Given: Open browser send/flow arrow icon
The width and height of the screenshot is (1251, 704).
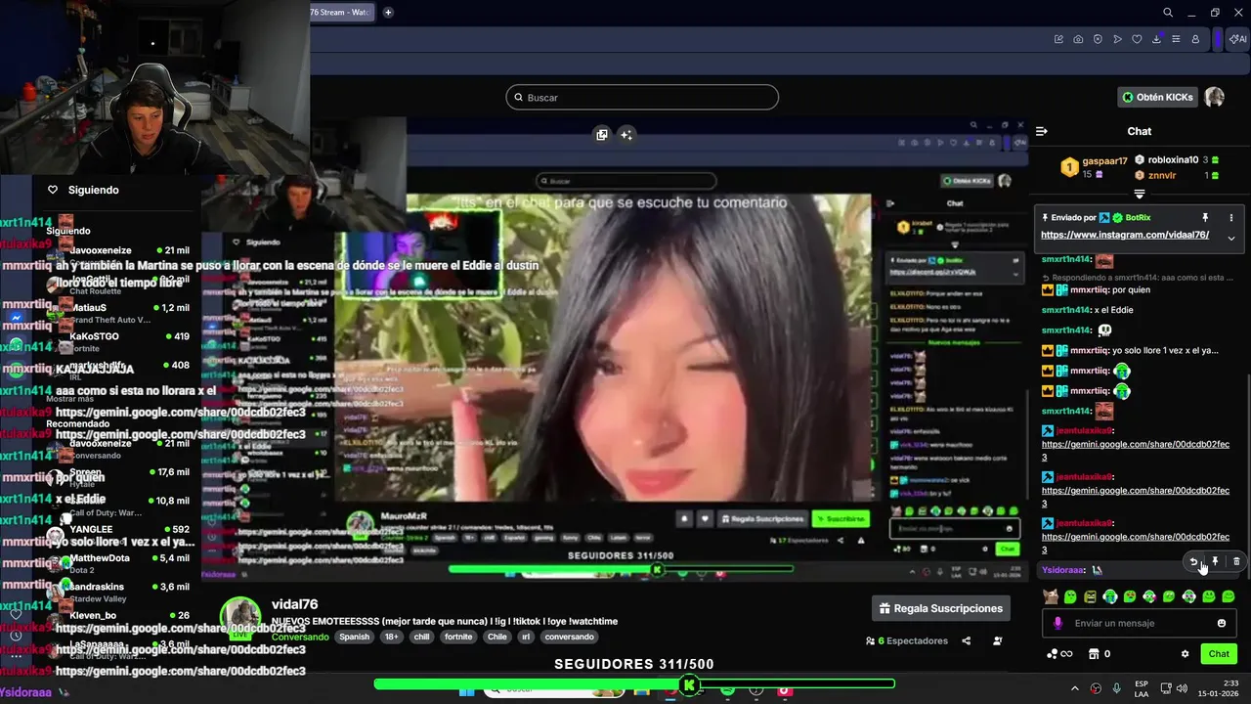Looking at the screenshot, I should tap(1117, 39).
